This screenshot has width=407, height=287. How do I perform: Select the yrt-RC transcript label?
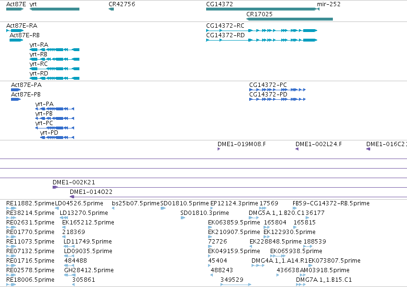click(x=39, y=64)
